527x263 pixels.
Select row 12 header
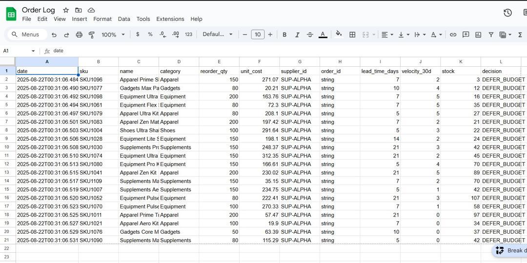click(8, 164)
